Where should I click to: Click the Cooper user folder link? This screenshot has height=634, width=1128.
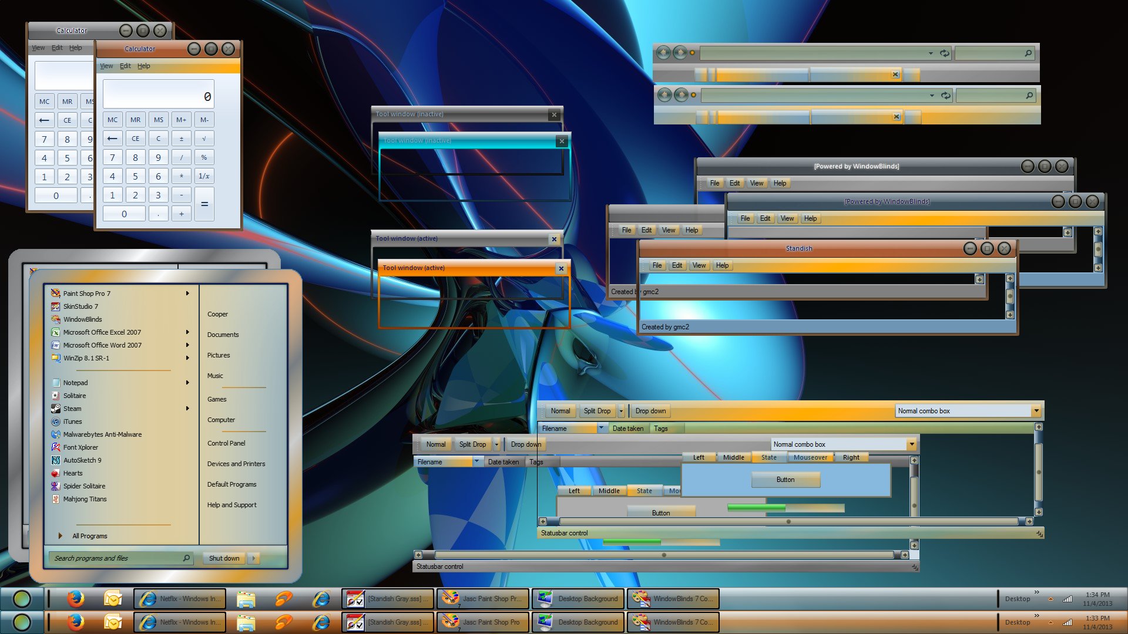coord(217,315)
